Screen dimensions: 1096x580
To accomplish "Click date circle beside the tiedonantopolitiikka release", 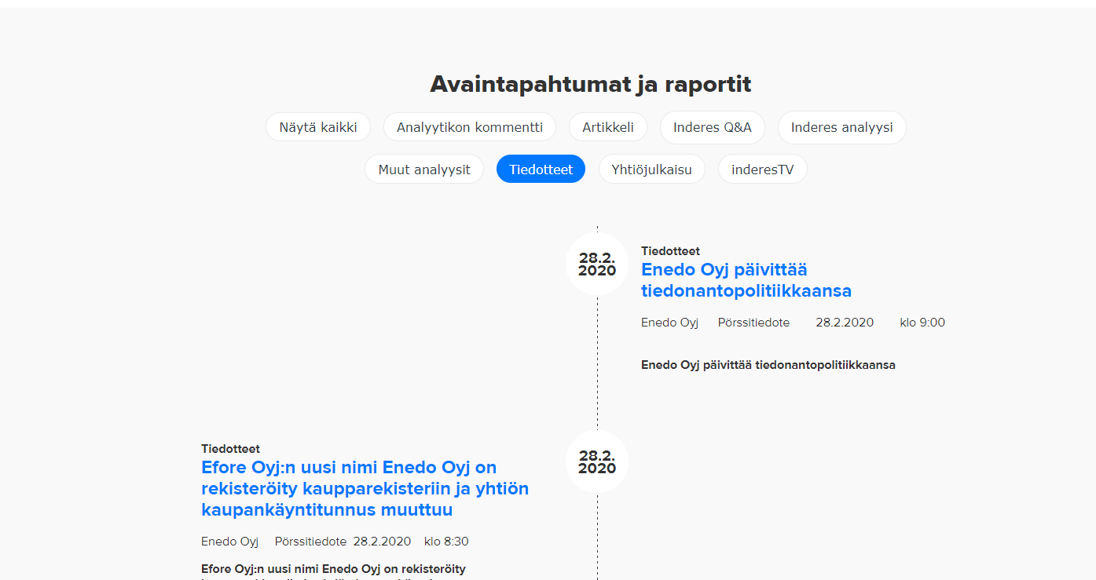I will 597,264.
